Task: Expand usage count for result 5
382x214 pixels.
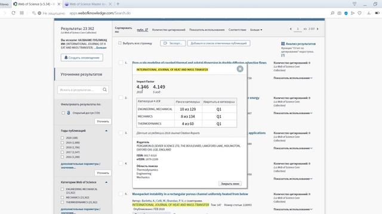Action: point(293,209)
